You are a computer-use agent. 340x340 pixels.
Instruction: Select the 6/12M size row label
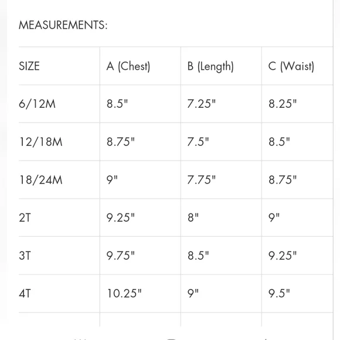(x=37, y=104)
